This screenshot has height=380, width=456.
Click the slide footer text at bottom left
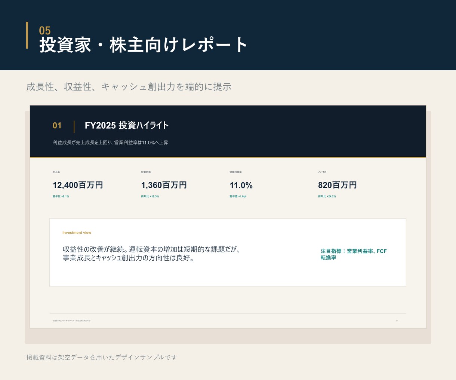[71, 321]
